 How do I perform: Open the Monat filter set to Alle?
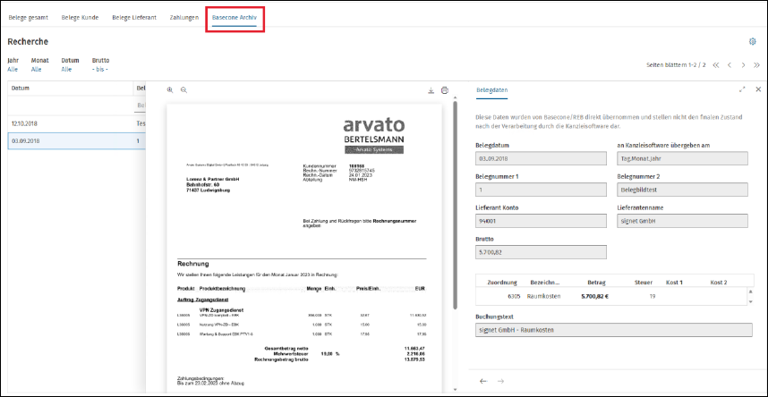(x=36, y=70)
